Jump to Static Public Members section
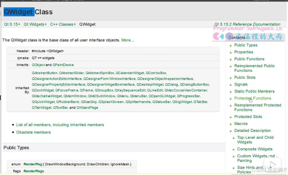Image resolution: width=288 pixels, height=175 pixels. (254, 91)
